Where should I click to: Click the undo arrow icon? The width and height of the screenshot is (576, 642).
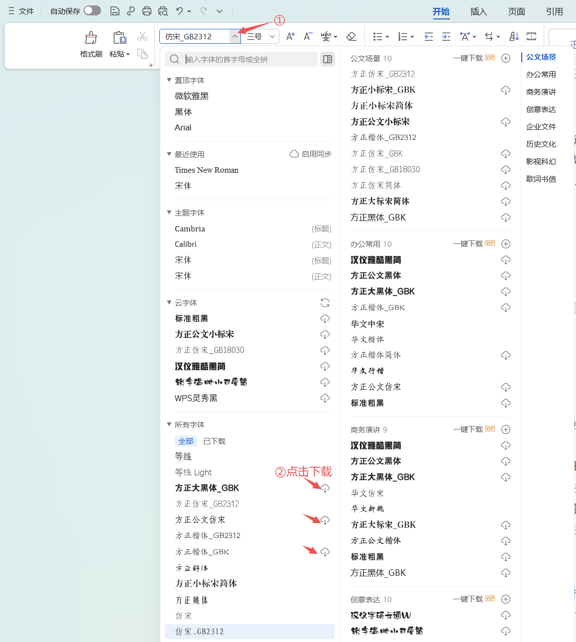point(180,11)
